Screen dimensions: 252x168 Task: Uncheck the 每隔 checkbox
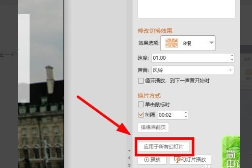141,115
